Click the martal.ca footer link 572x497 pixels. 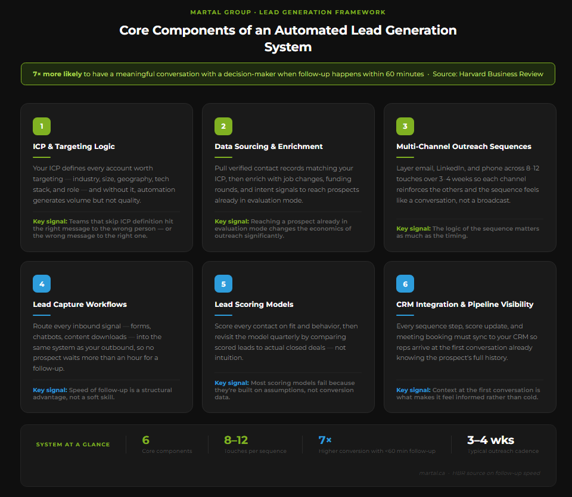[x=433, y=473]
